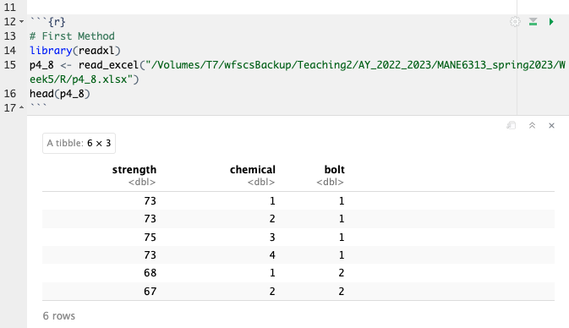Click the '6 rows' footer text
The height and width of the screenshot is (328, 569).
click(59, 316)
